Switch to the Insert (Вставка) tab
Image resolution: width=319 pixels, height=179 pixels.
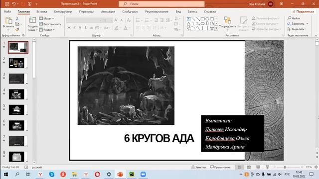(42, 11)
